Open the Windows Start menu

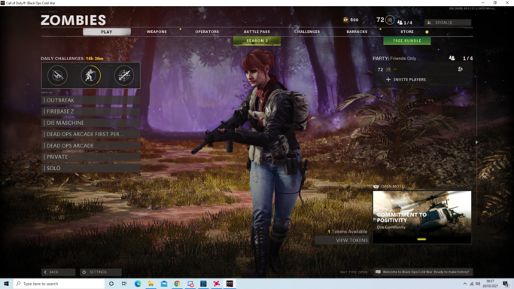pyautogui.click(x=6, y=284)
